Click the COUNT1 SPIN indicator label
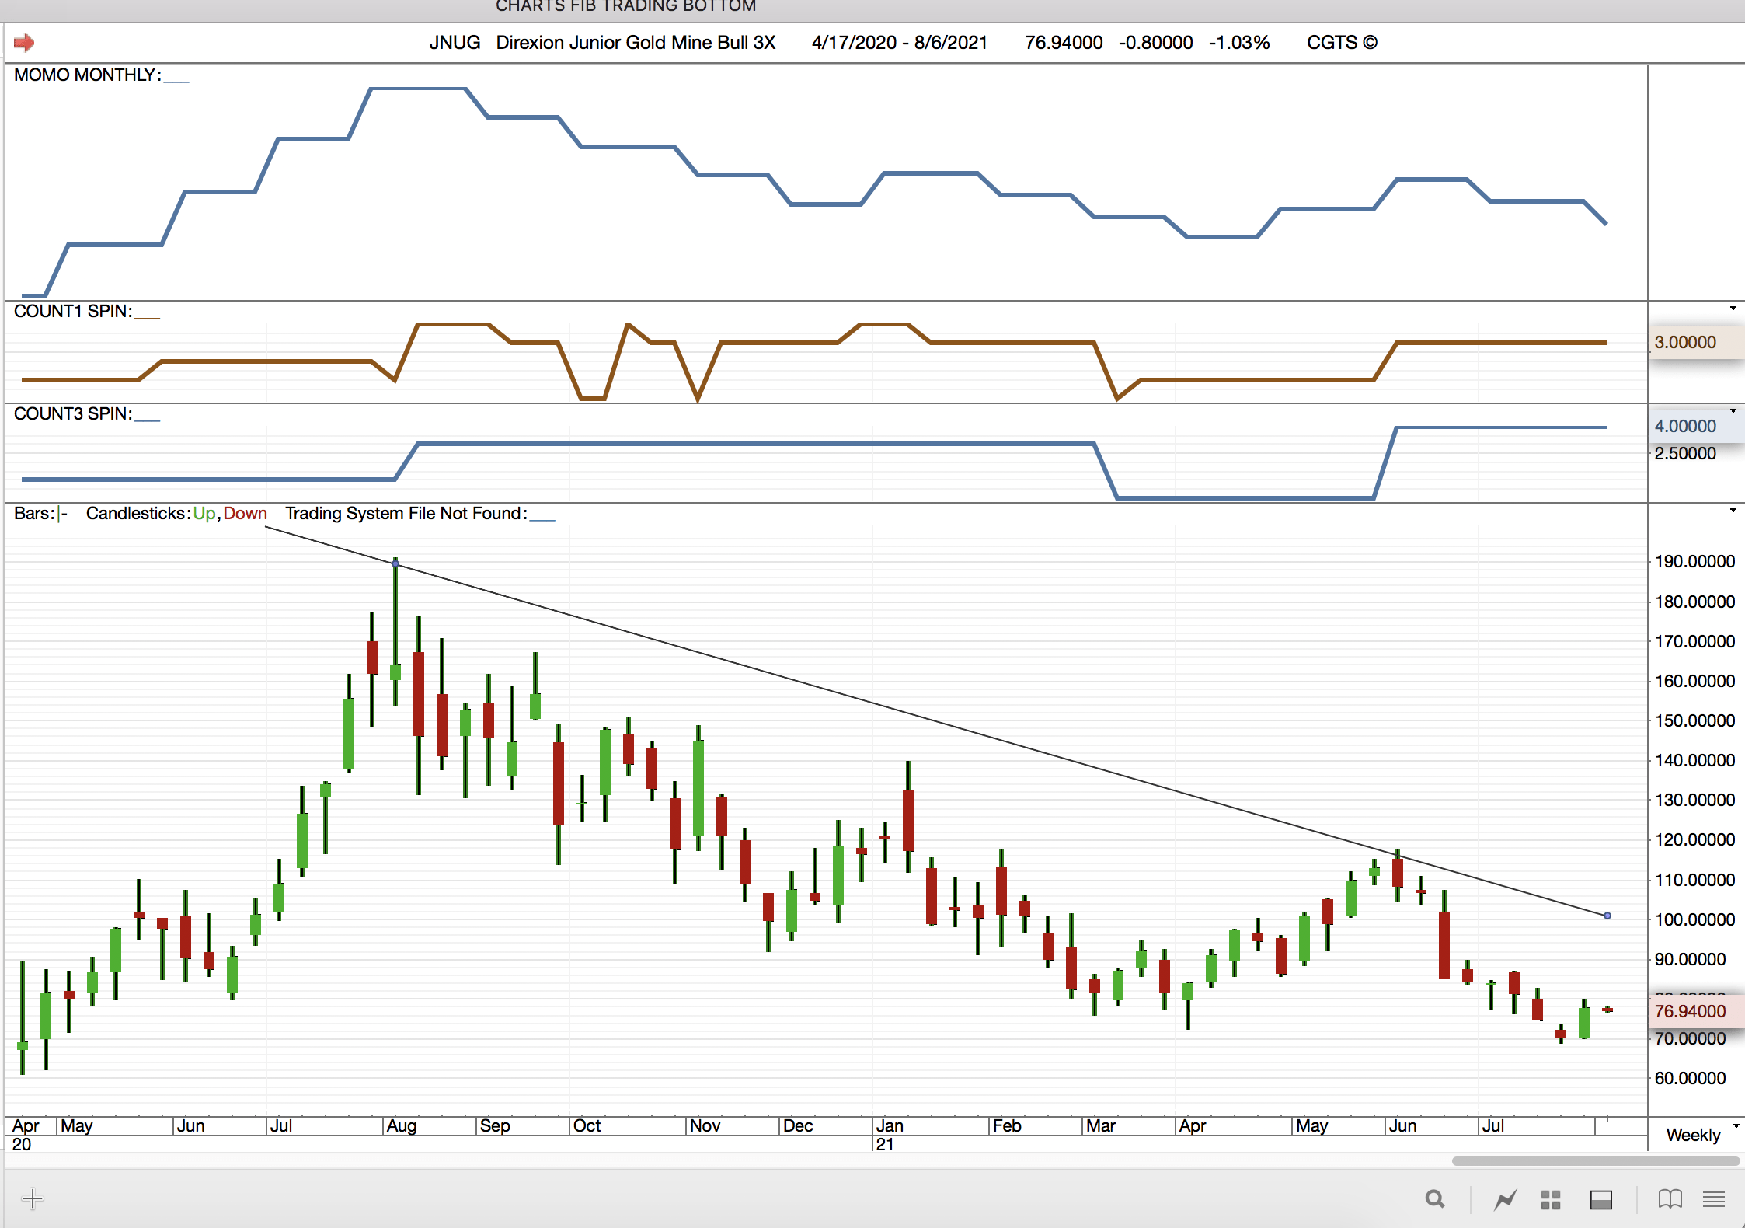The width and height of the screenshot is (1745, 1228). click(72, 312)
